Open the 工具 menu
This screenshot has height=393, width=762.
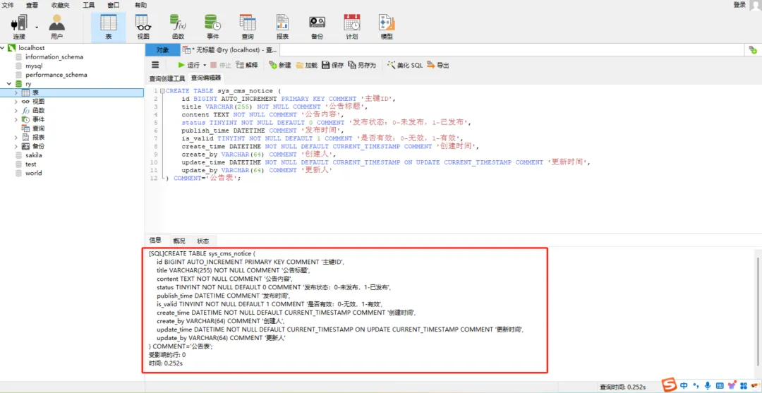[x=88, y=5]
